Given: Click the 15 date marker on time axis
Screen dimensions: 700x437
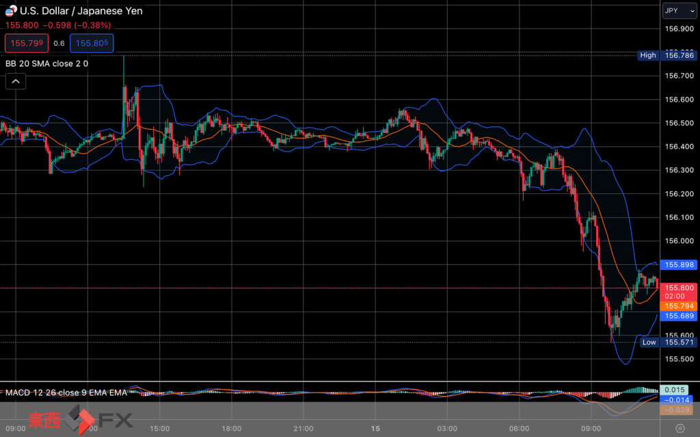Looking at the screenshot, I should tap(375, 428).
